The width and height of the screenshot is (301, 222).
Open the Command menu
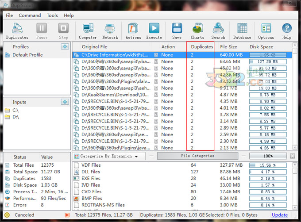(x=30, y=15)
